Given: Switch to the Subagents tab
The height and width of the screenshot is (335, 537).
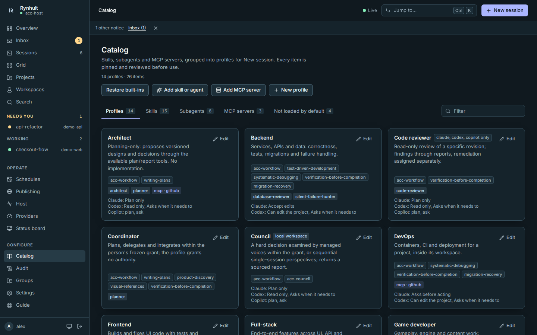Looking at the screenshot, I should [197, 111].
